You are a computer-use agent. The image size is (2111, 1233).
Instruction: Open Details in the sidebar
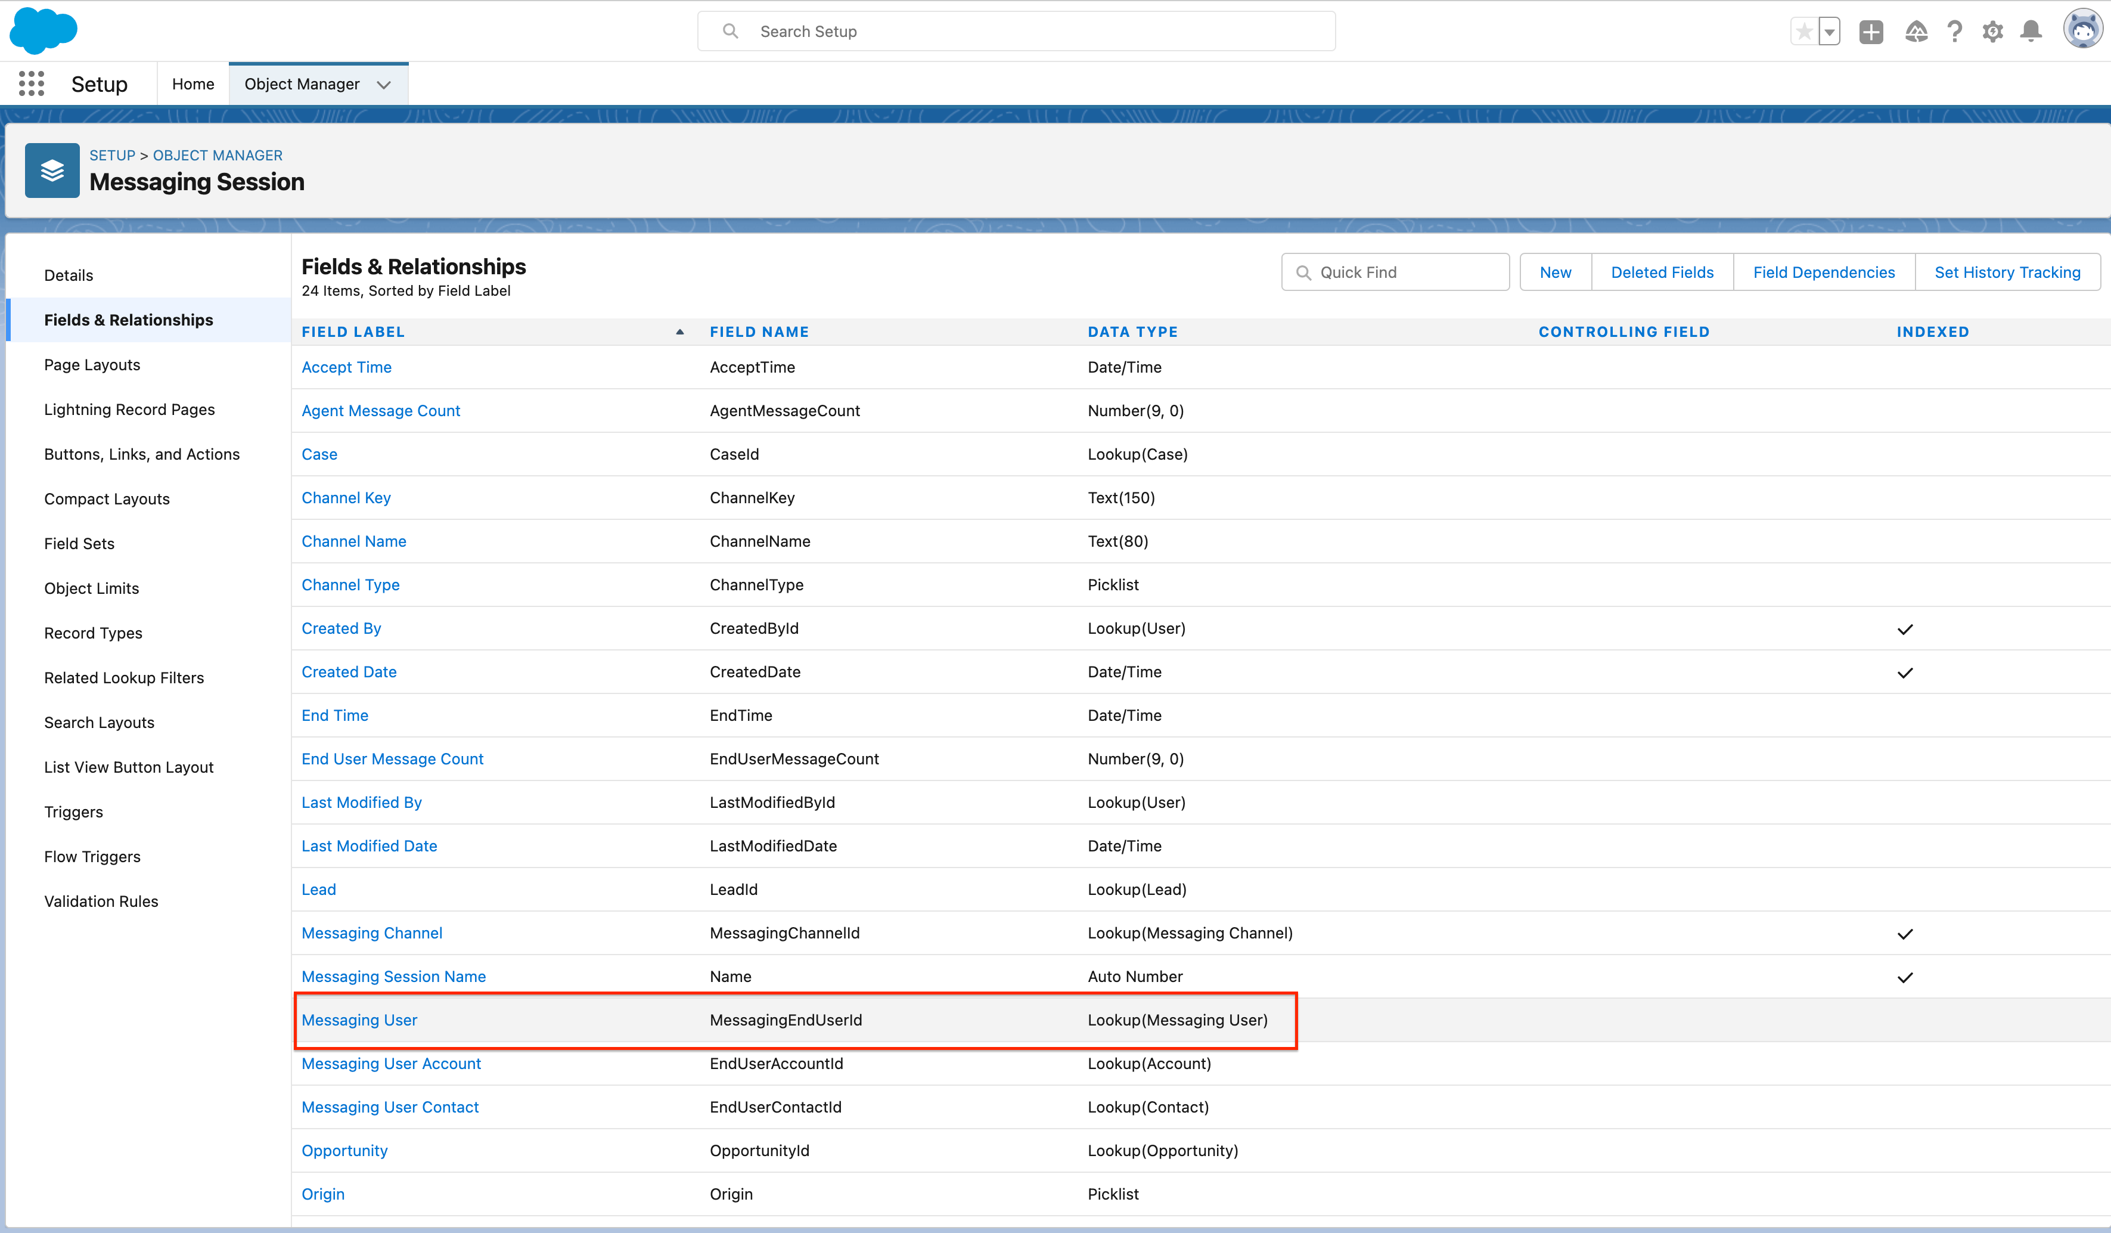pos(69,275)
